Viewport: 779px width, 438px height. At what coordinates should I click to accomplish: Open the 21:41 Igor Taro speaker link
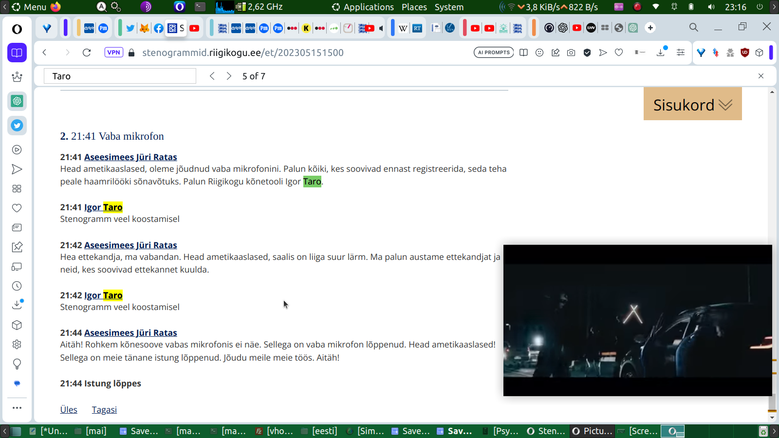coord(103,207)
